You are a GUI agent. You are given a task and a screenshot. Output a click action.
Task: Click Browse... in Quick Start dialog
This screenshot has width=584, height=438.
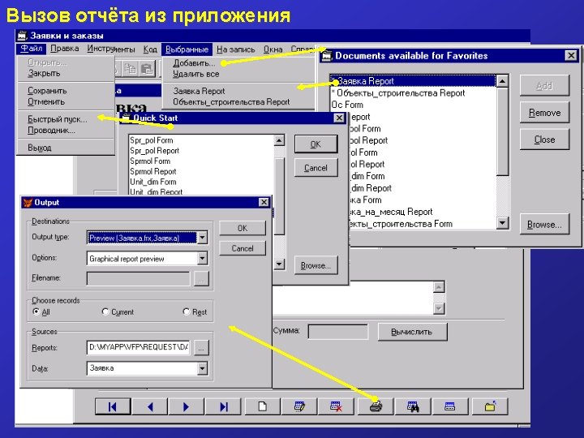click(316, 265)
